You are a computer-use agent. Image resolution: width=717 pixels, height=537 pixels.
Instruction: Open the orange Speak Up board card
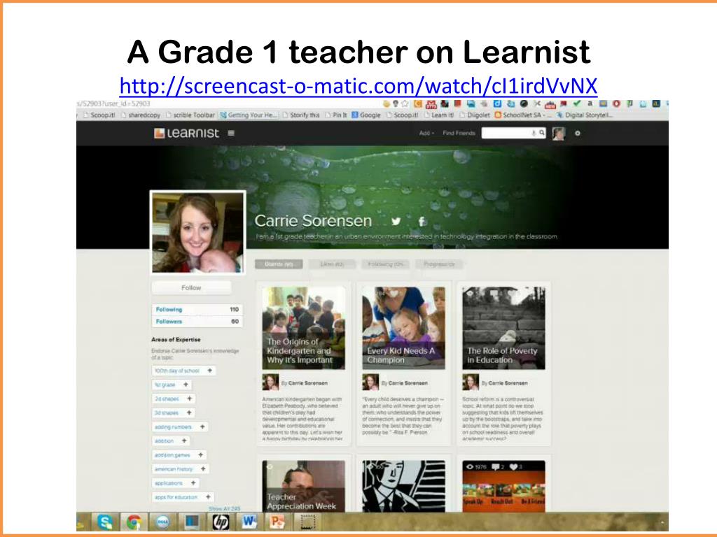503,486
